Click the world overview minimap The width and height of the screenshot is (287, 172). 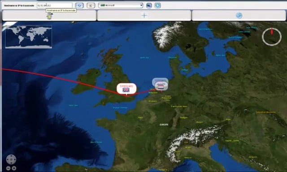(x=29, y=37)
